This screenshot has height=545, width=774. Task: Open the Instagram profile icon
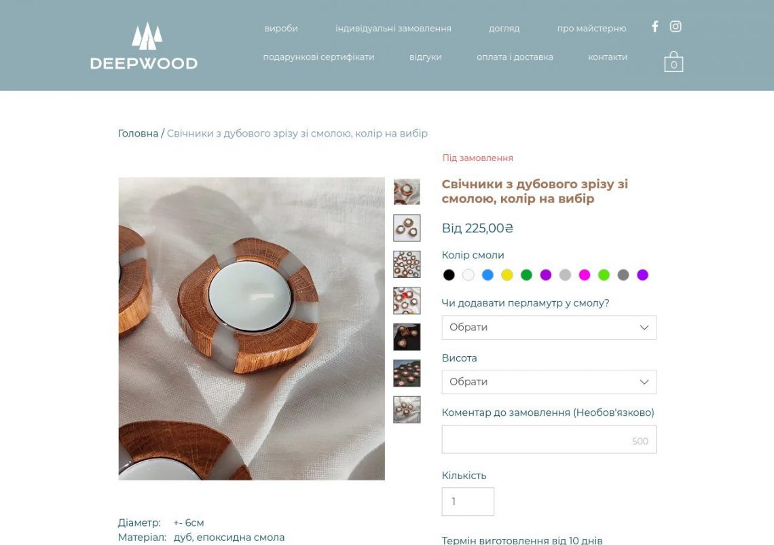click(x=676, y=27)
